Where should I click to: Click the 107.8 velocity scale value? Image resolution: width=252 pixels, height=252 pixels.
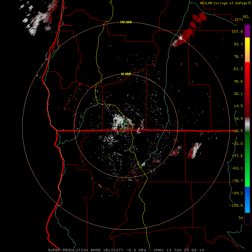pos(237,31)
